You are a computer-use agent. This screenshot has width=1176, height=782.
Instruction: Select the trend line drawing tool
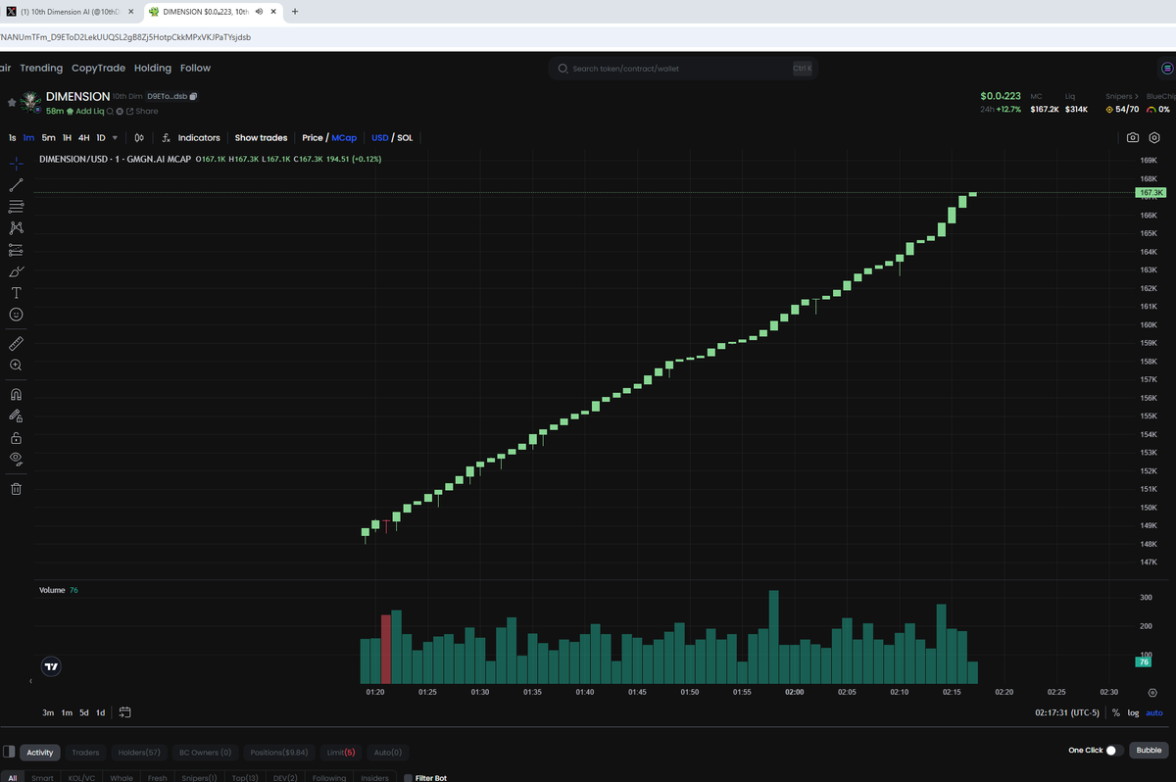tap(17, 184)
